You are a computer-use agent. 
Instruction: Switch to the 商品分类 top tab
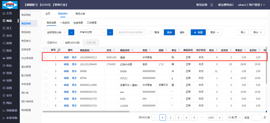click(80, 14)
